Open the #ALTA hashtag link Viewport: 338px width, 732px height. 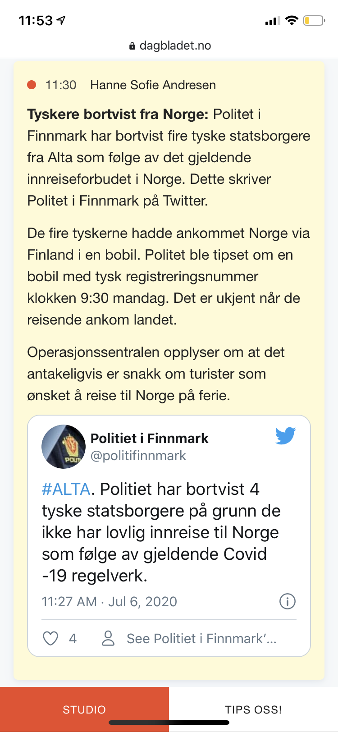tap(66, 489)
